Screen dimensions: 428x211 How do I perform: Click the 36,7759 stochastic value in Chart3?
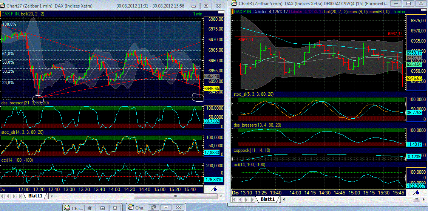(x=414, y=112)
